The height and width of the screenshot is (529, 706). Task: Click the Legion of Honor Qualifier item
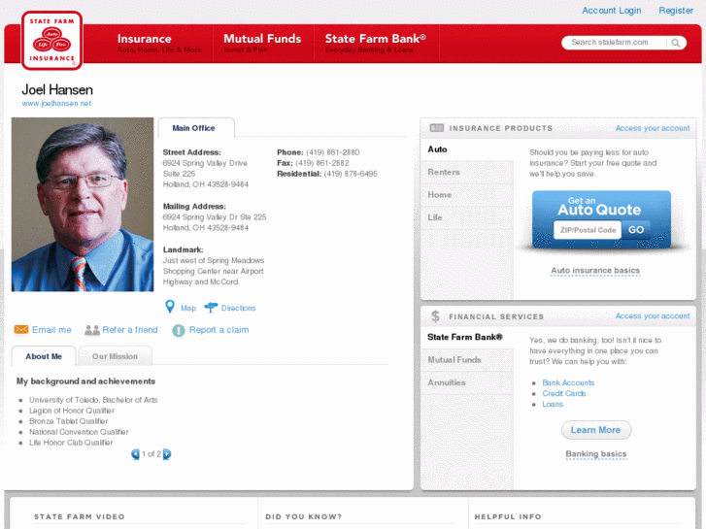coord(72,411)
